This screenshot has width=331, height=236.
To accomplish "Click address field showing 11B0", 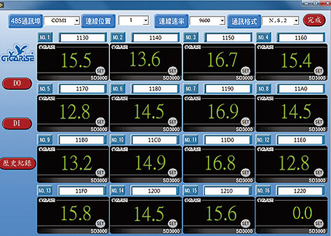I will point(82,140).
